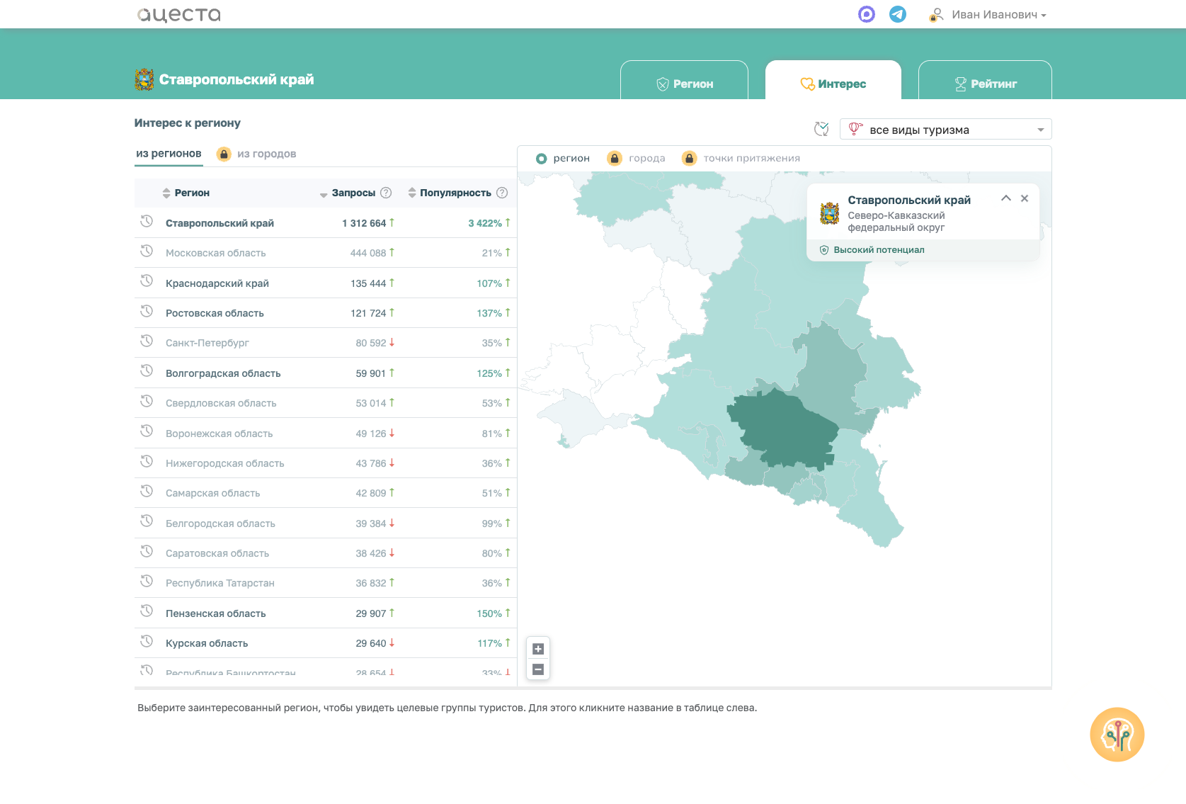The width and height of the screenshot is (1186, 804).
Task: Click the help icon next to Популярность
Action: 502,193
